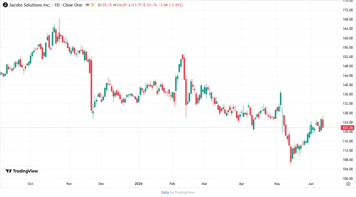The height and width of the screenshot is (197, 356).
Task: Click the open value O125.15
Action: pos(105,5)
